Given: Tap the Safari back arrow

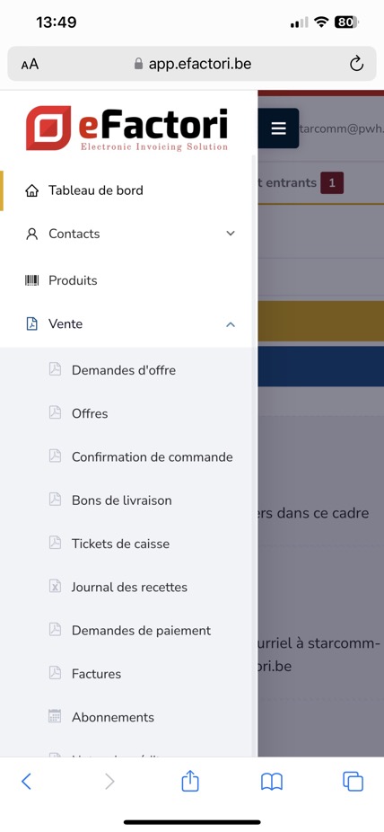Looking at the screenshot, I should click(26, 782).
